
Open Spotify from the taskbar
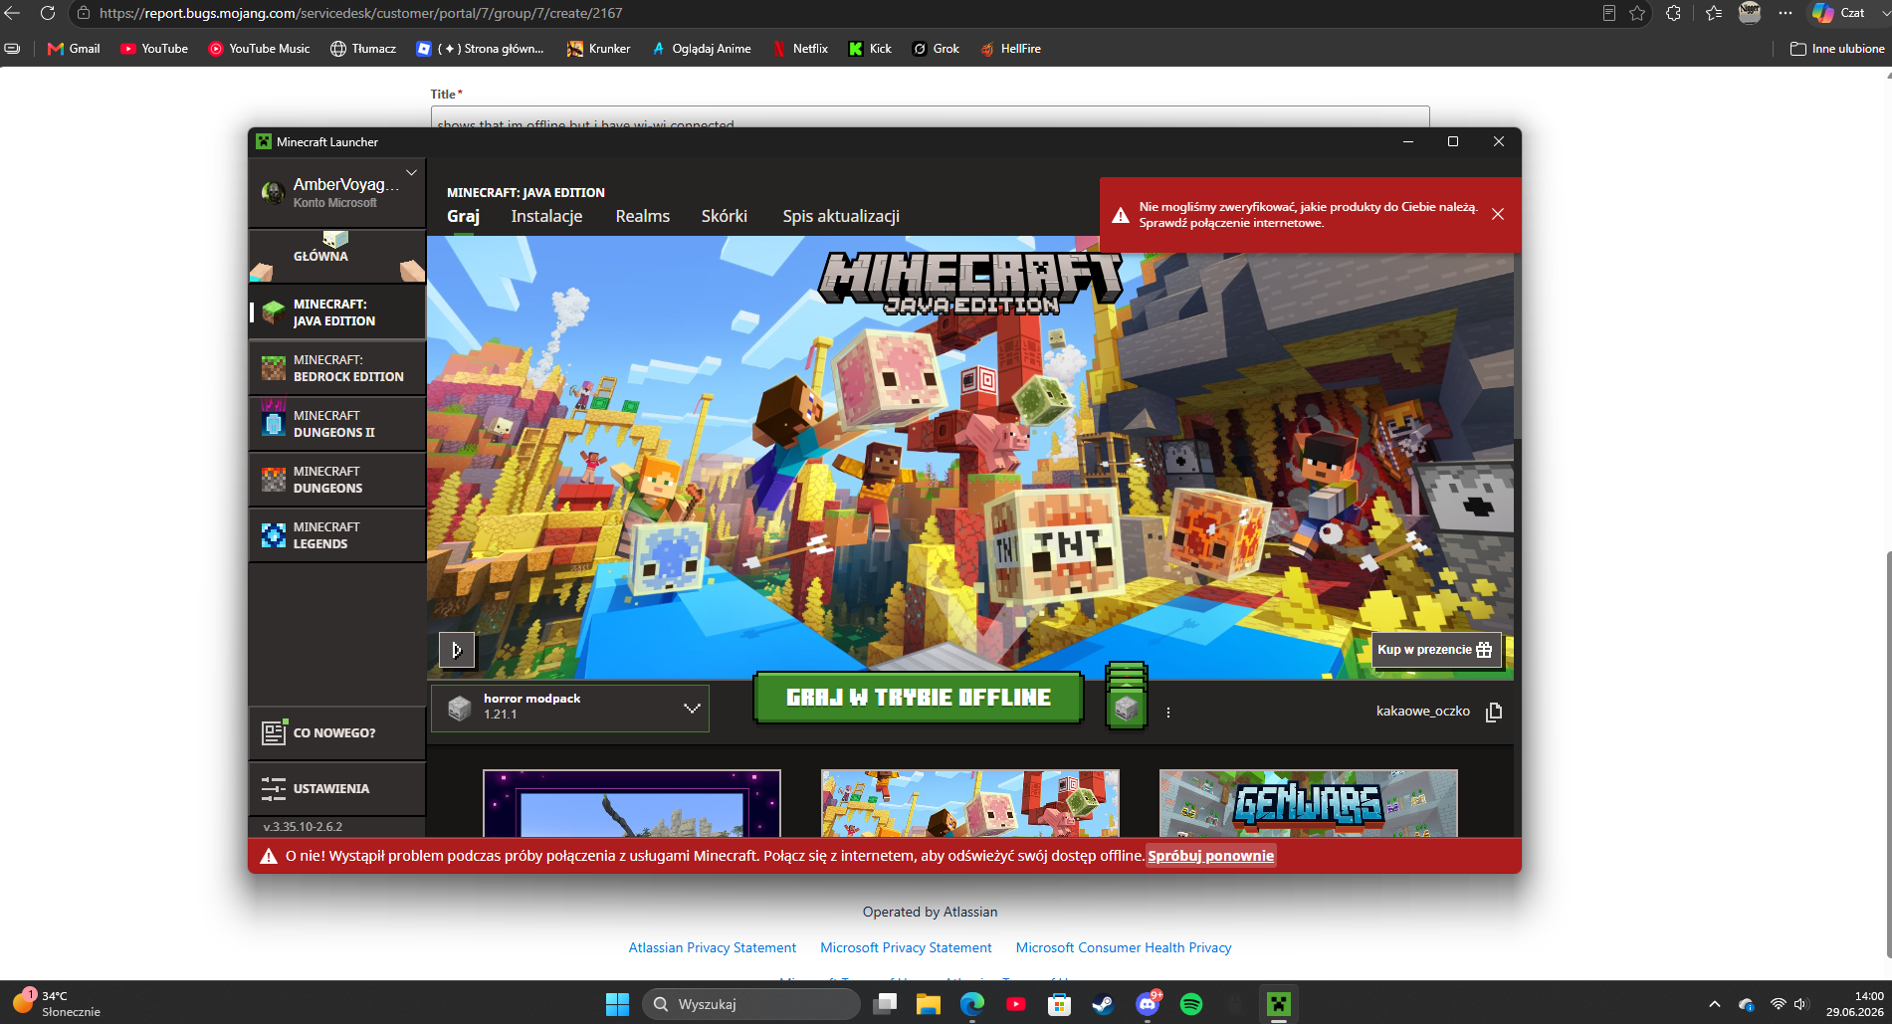point(1191,1004)
